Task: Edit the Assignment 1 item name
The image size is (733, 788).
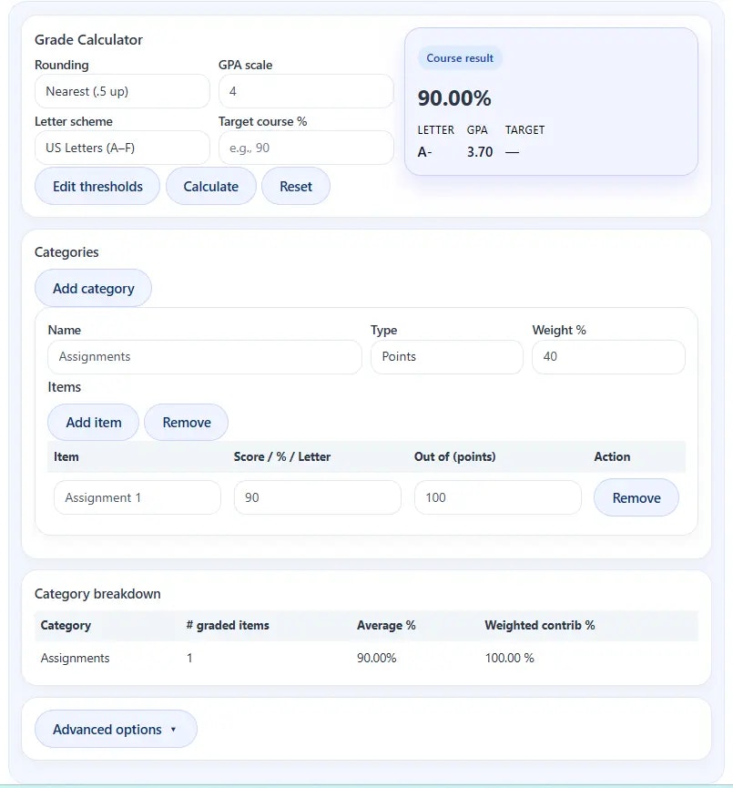Action: coord(137,497)
